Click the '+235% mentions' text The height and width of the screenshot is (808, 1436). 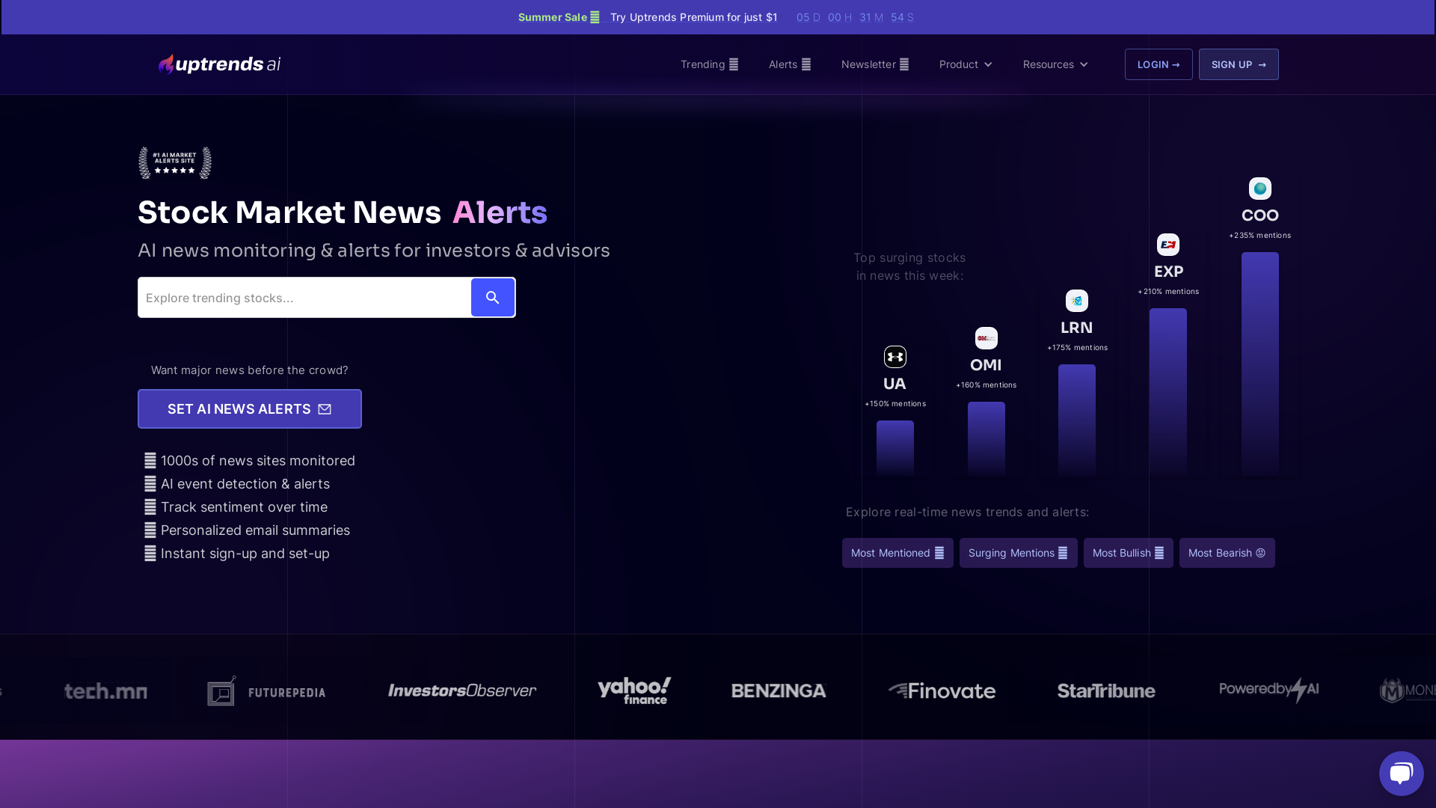coord(1260,236)
